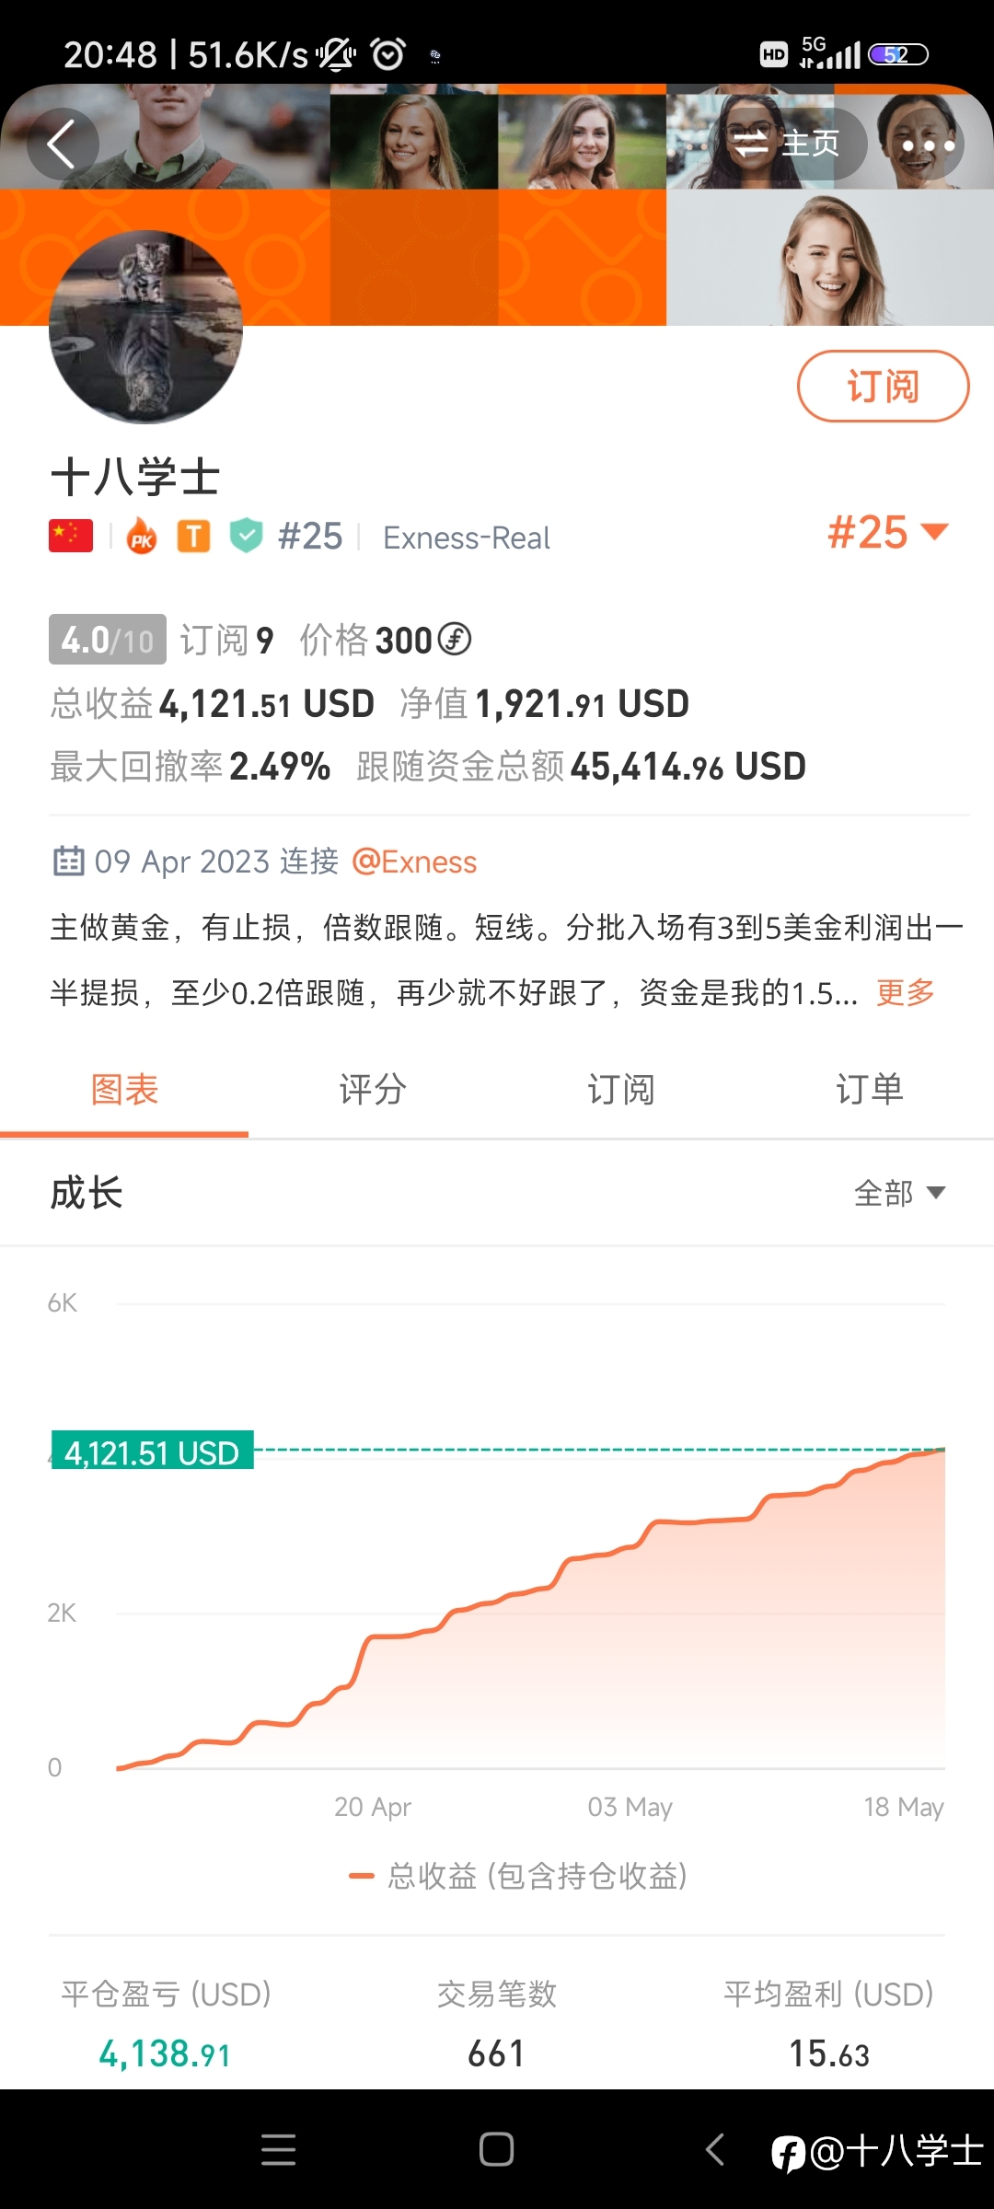Tap the back arrow at top left
The image size is (994, 2209).
[x=62, y=145]
